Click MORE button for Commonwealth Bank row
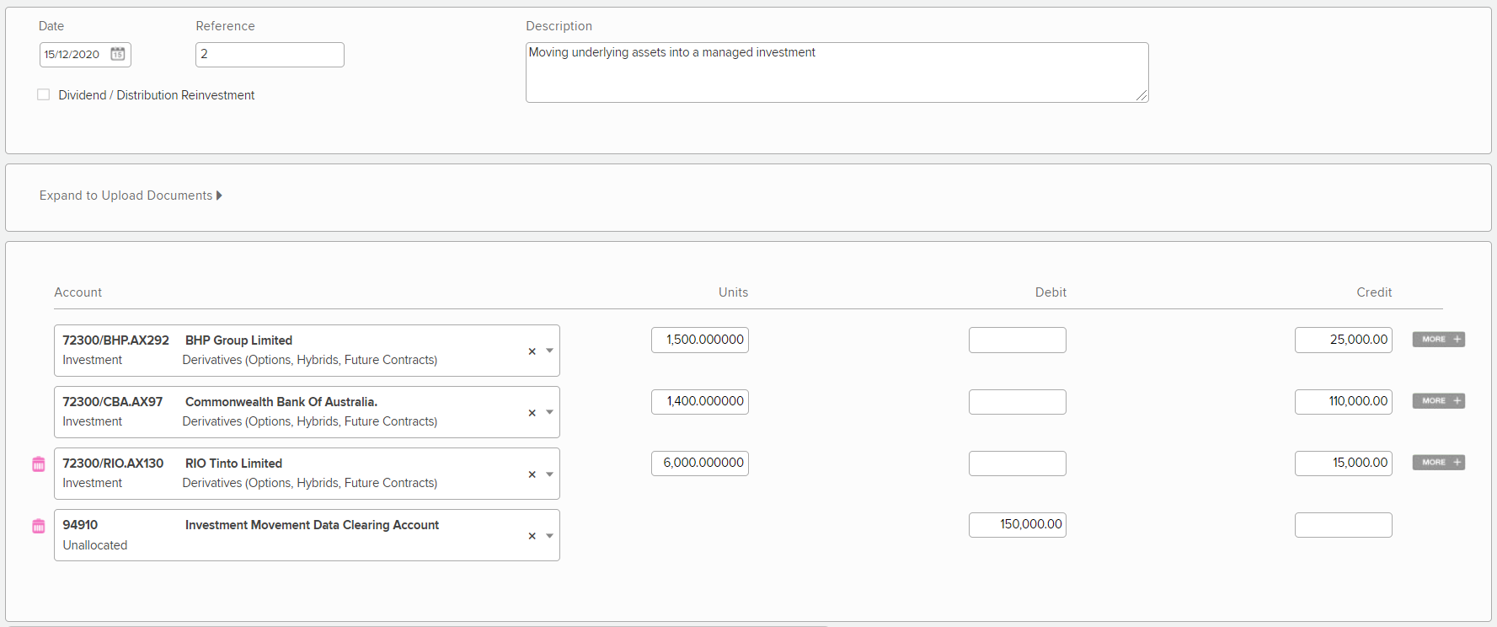This screenshot has height=627, width=1497. pos(1438,401)
